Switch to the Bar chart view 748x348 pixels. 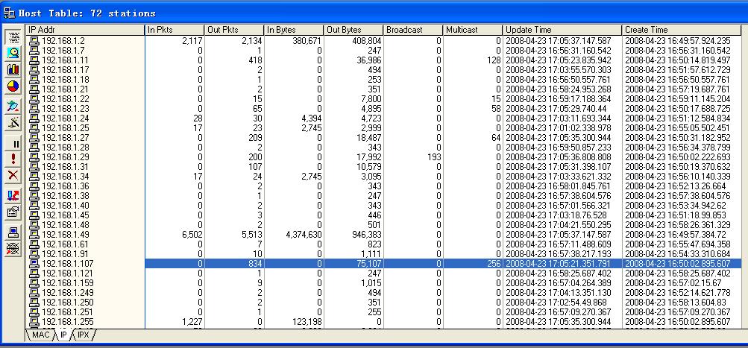[x=13, y=69]
